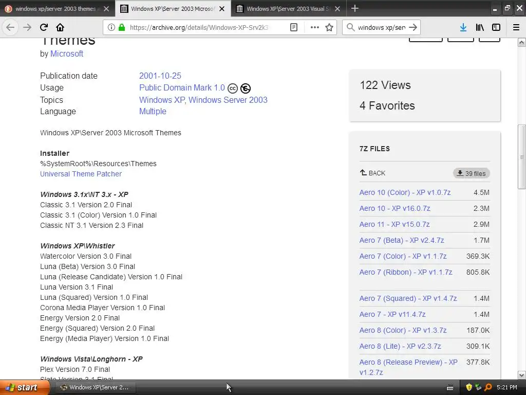Click Watercolor Version 3.0 Final text
This screenshot has width=526, height=395.
click(86, 256)
